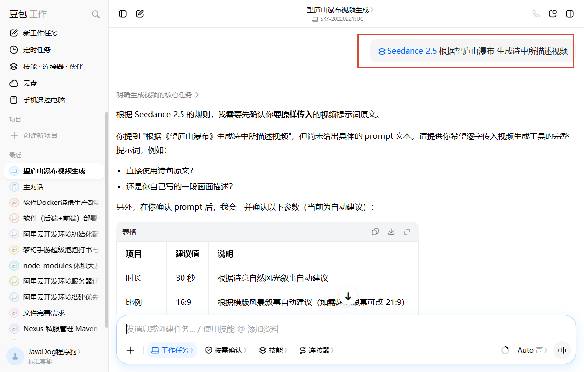Focus the message input field
This screenshot has height=372, width=584.
click(x=346, y=329)
